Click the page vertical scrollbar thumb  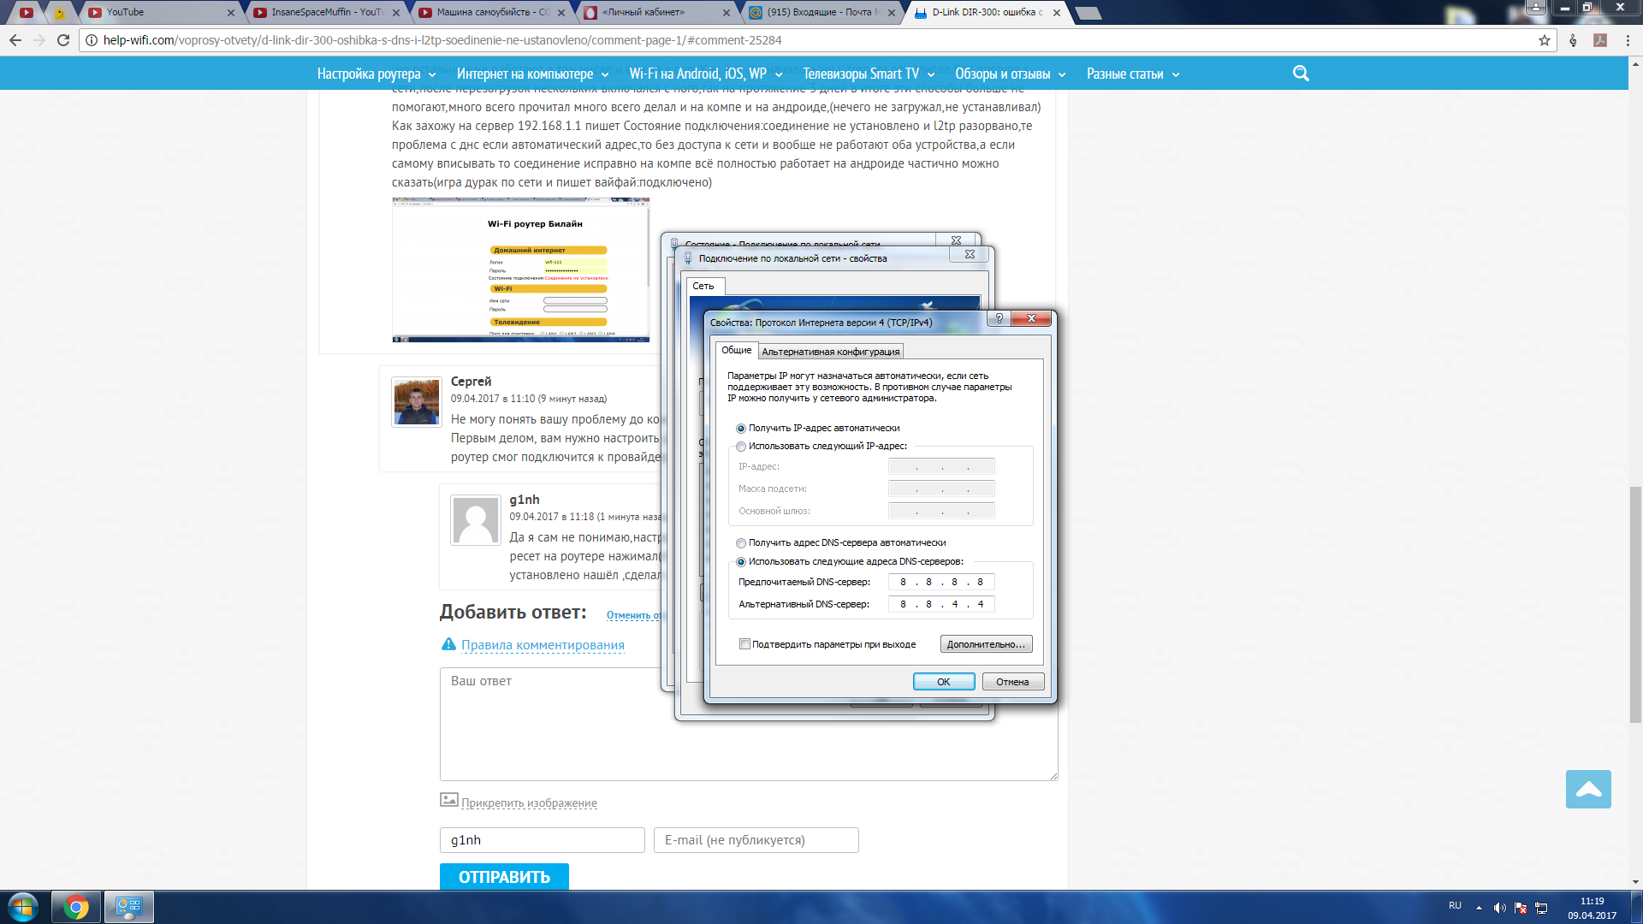(1635, 604)
